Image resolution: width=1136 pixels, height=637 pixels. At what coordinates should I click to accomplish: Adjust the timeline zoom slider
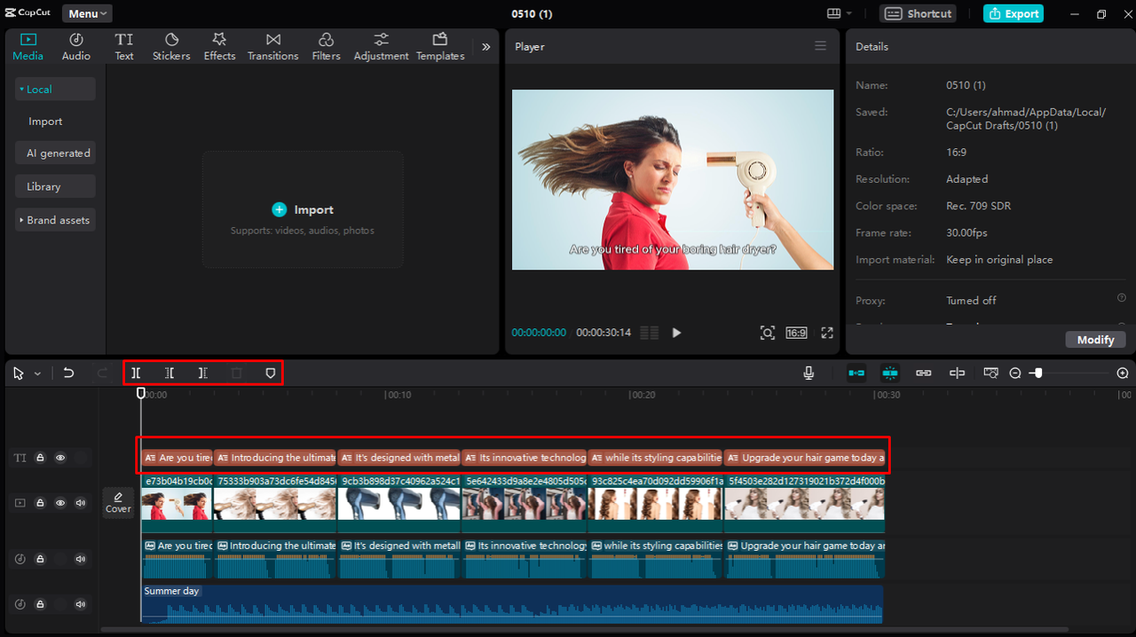1038,374
